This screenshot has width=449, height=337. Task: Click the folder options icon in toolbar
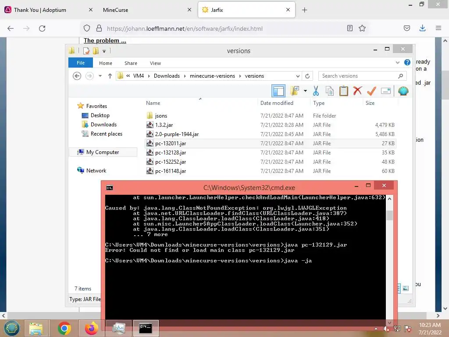(x=295, y=91)
